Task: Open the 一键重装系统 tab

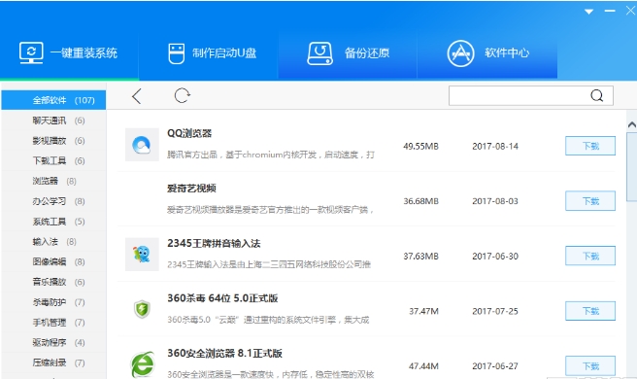Action: [x=69, y=53]
